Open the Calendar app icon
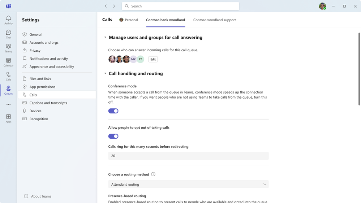This screenshot has width=361, height=203. (8, 62)
